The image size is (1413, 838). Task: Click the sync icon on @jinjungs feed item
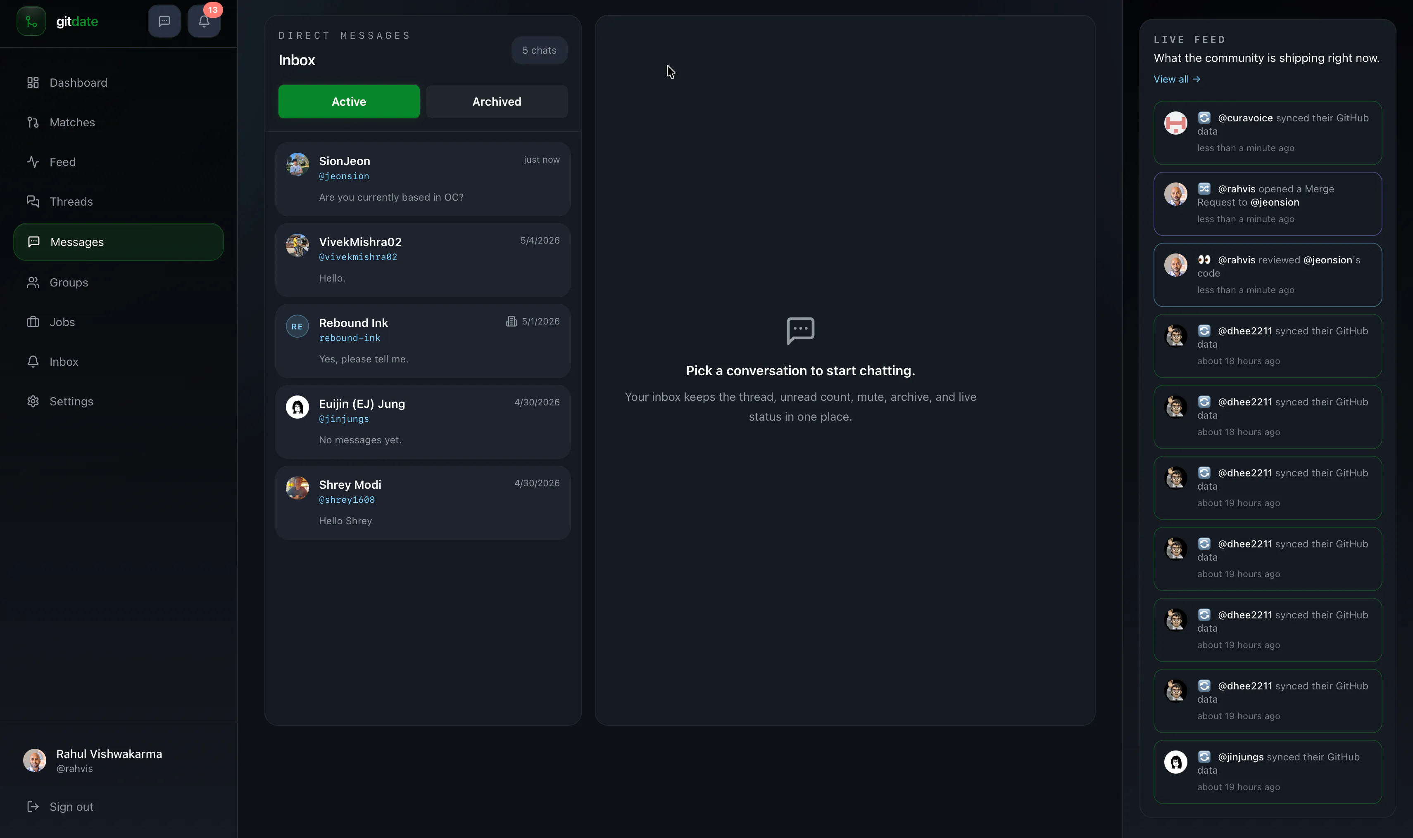1204,757
